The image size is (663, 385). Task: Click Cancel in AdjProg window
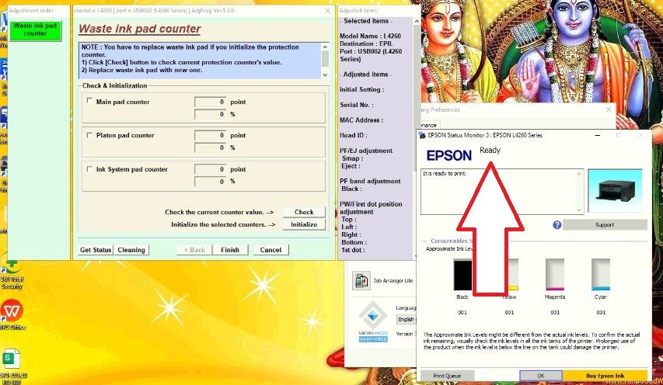click(x=270, y=250)
